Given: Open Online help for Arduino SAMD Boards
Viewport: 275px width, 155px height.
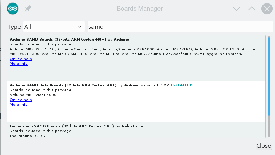Looking at the screenshot, I should click(x=21, y=59).
